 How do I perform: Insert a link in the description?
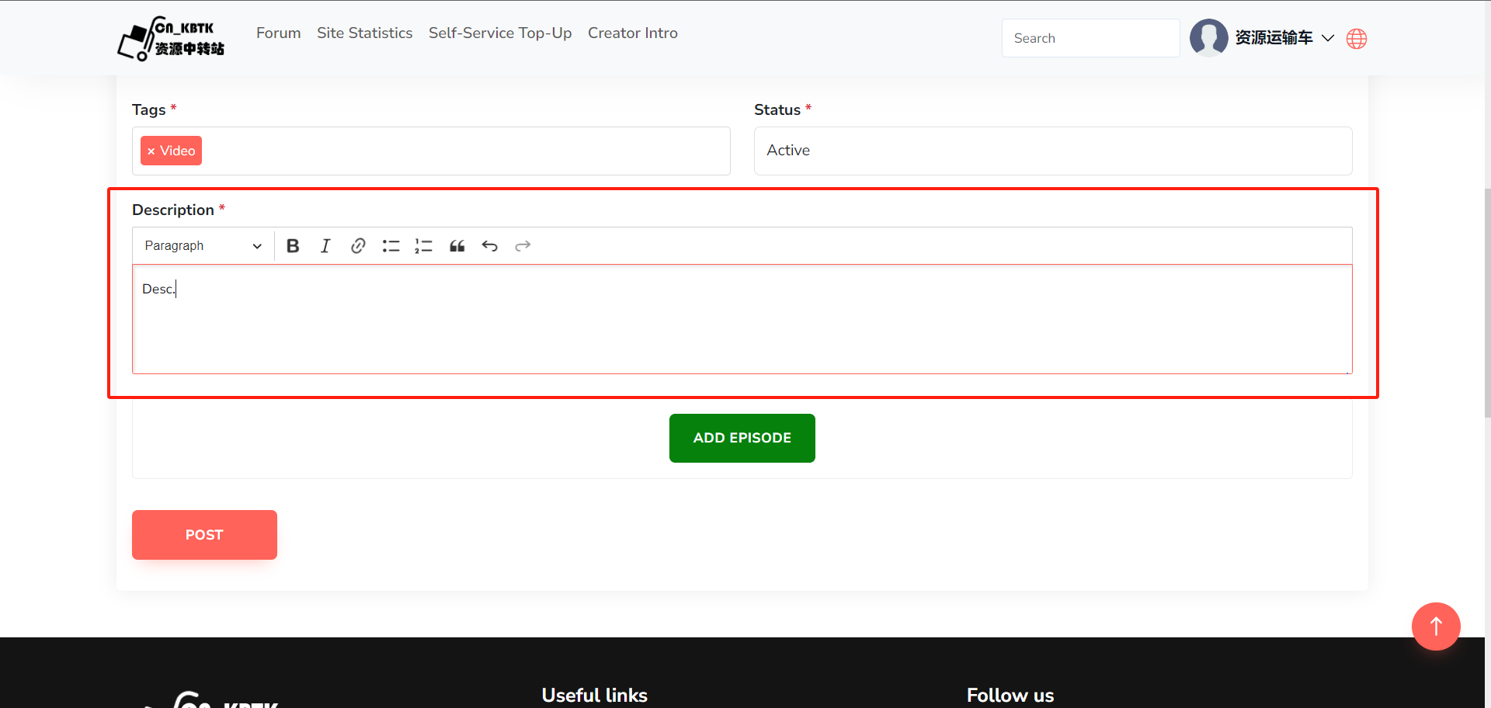[358, 246]
